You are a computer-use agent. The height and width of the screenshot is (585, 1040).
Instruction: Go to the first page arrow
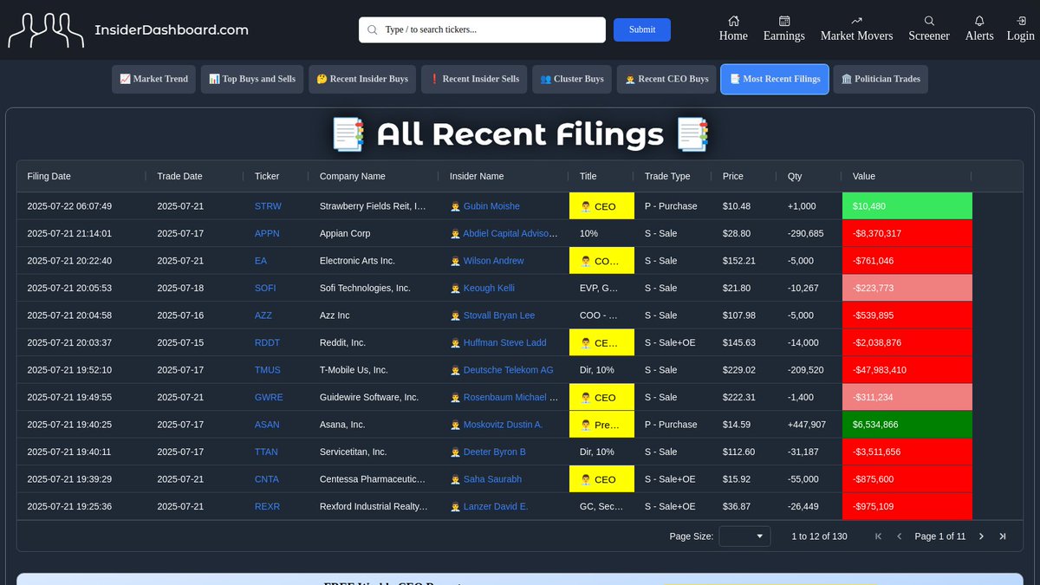pyautogui.click(x=878, y=536)
